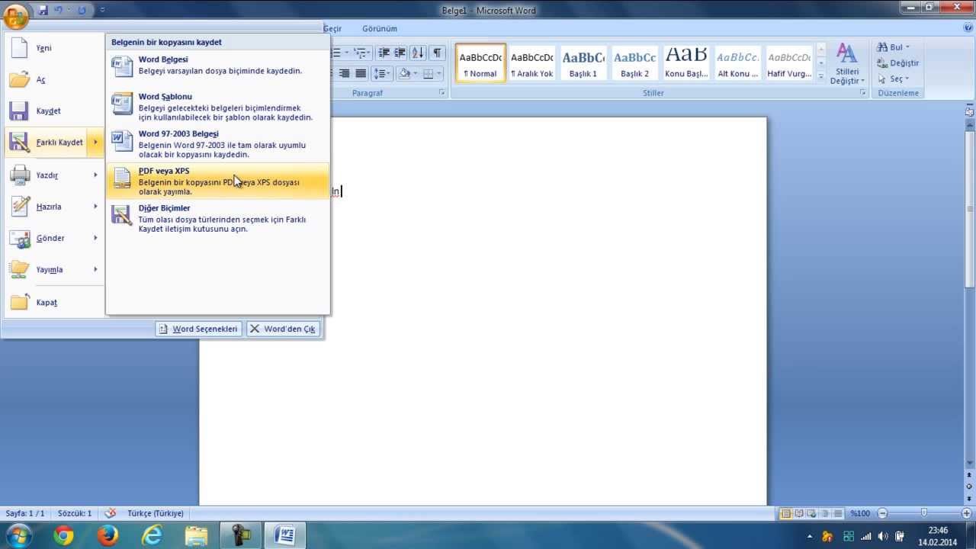Choose Aç to open a file
This screenshot has height=549, width=976.
click(53, 79)
